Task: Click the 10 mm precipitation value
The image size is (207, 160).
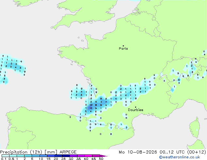Action: [91, 105]
